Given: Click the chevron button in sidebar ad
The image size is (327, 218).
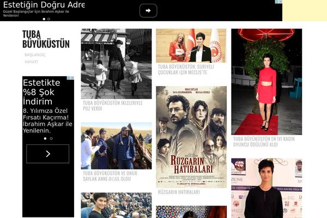Looking at the screenshot, I should 48,154.
